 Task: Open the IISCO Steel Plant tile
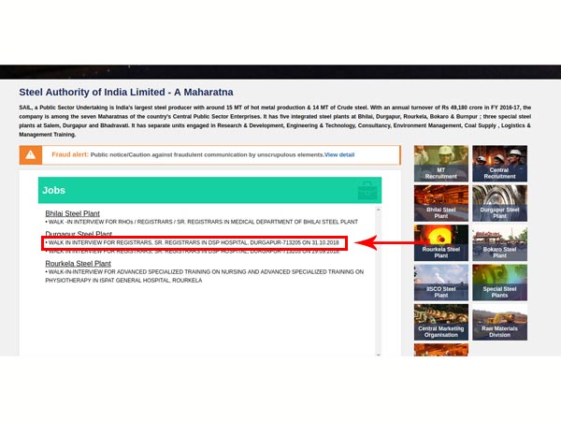441,283
